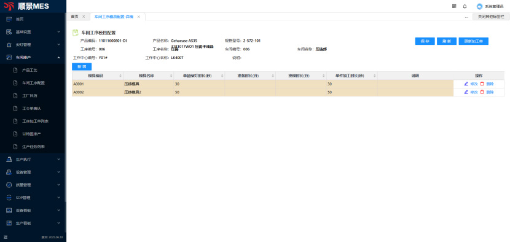Click the system administrator avatar icon
The image size is (510, 242).
click(x=479, y=7)
